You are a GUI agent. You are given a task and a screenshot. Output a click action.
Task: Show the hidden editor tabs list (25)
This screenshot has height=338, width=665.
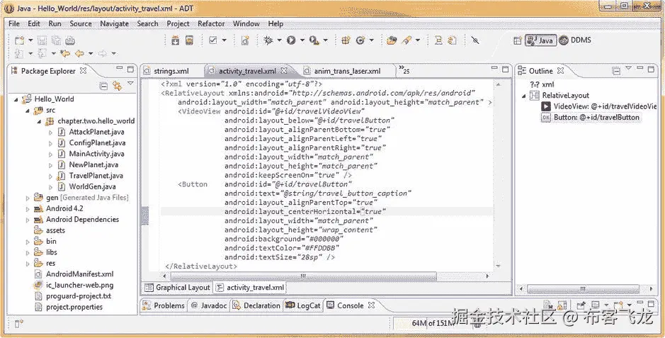[x=404, y=70]
